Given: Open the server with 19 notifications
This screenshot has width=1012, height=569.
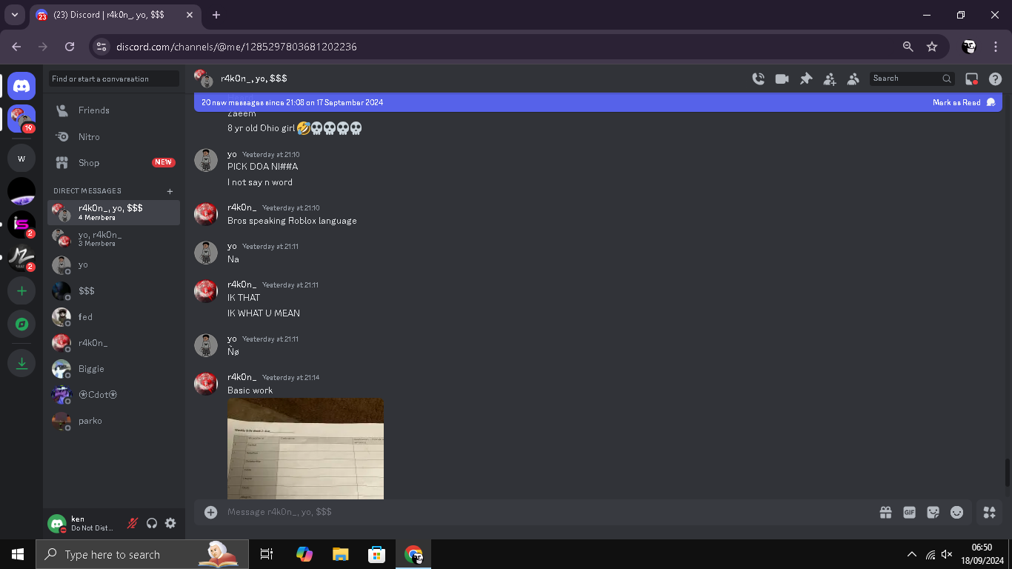Looking at the screenshot, I should click(x=21, y=119).
